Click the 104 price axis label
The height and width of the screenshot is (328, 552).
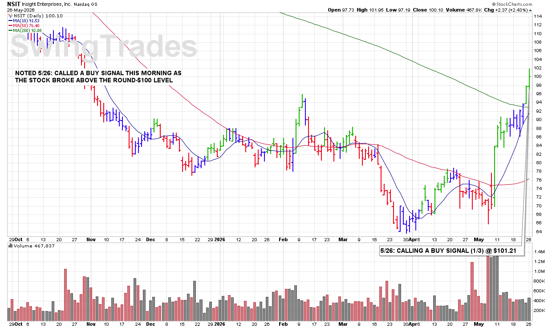tap(538, 59)
